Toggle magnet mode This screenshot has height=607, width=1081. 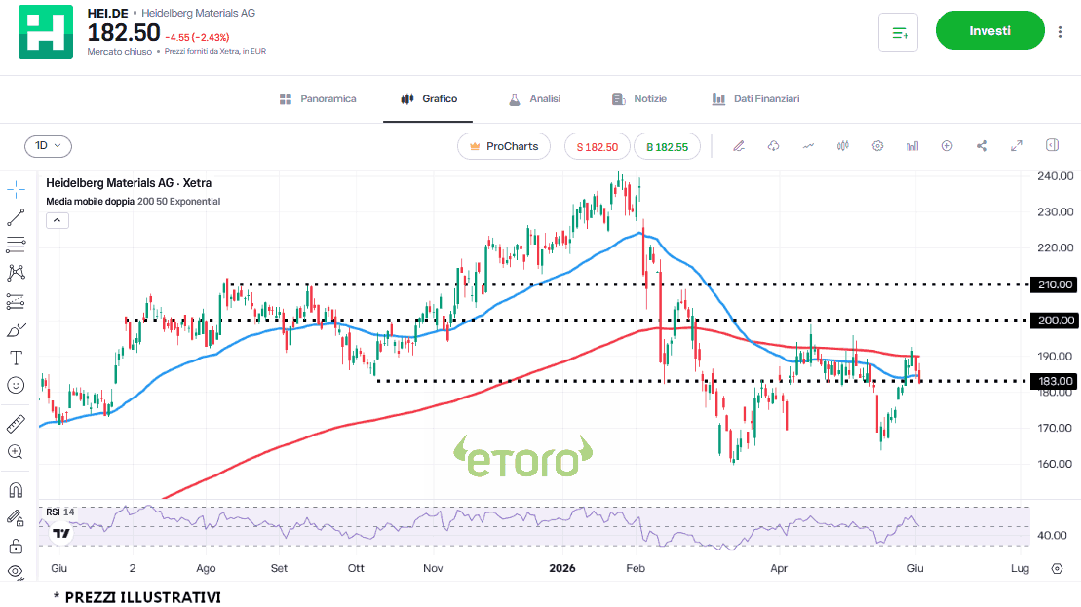click(x=16, y=490)
